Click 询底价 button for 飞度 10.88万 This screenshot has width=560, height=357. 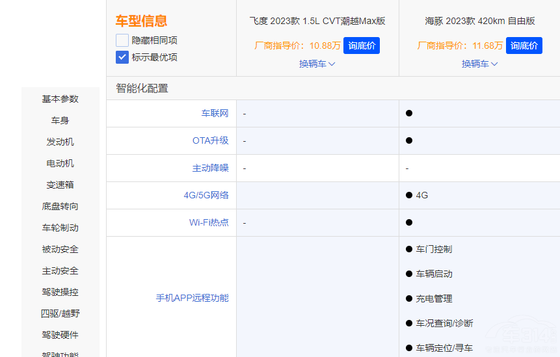pyautogui.click(x=361, y=46)
